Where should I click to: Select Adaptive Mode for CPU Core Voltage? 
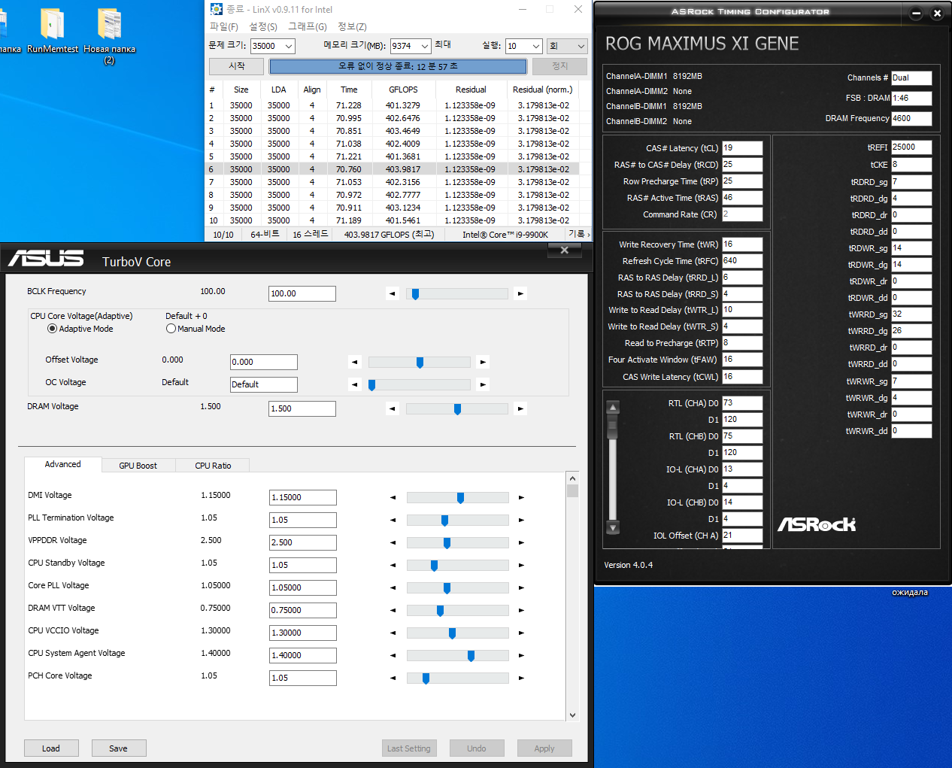52,329
